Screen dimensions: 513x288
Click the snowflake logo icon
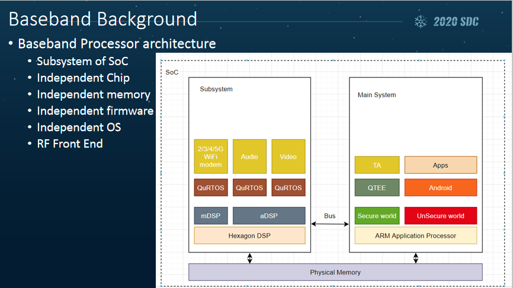click(x=421, y=22)
